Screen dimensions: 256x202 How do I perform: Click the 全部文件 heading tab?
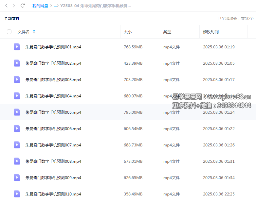12,19
